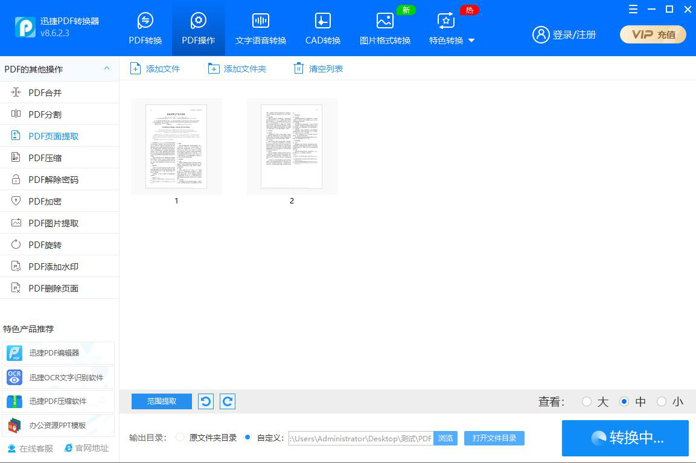The image size is (696, 463).
Task: Choose 自定义 output directory option
Action: tap(247, 437)
